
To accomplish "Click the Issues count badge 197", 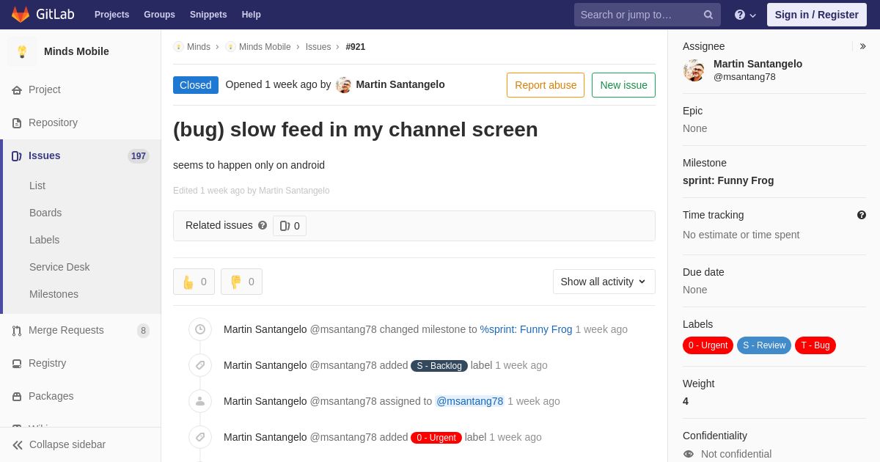I will pos(139,156).
